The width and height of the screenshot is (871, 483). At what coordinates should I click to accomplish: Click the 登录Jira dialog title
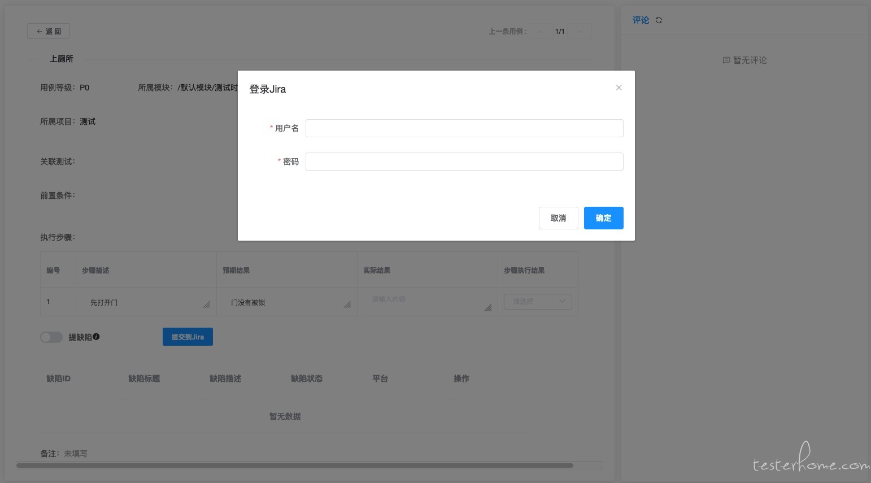pos(268,89)
